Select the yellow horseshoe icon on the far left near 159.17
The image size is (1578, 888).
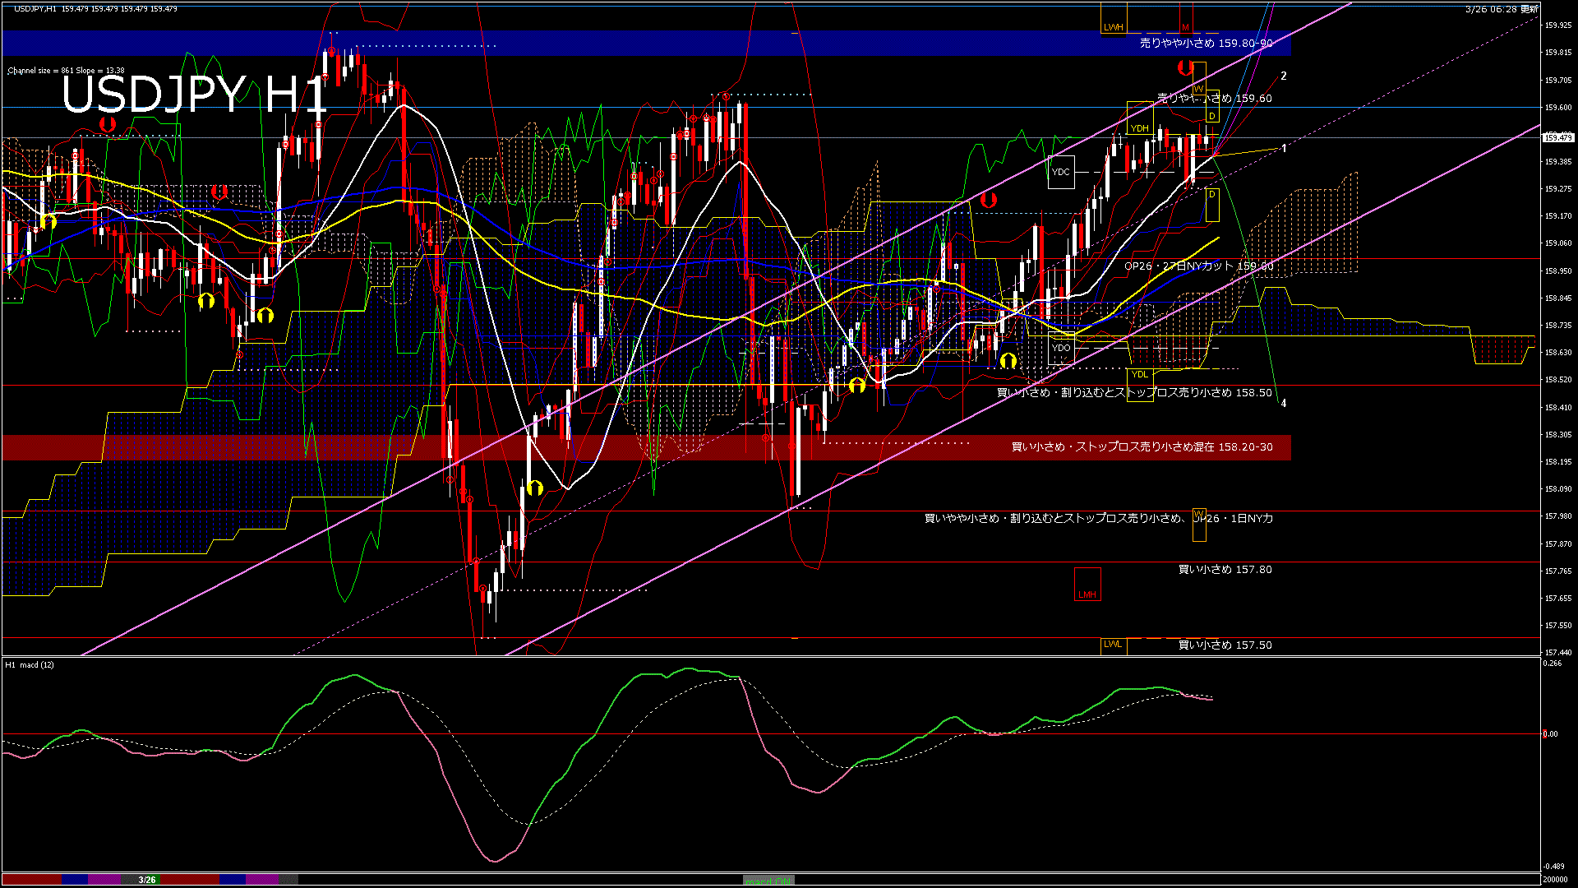tap(48, 221)
